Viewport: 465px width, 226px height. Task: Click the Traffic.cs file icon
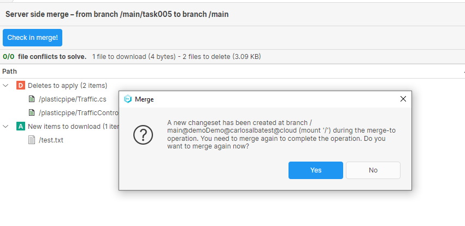click(x=32, y=99)
